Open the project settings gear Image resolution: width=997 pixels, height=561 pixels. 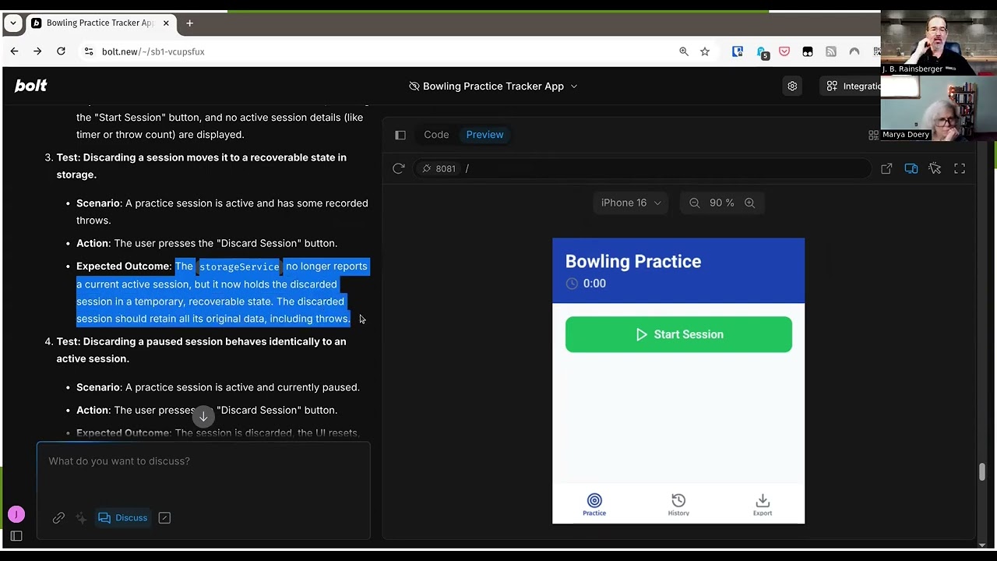(792, 86)
